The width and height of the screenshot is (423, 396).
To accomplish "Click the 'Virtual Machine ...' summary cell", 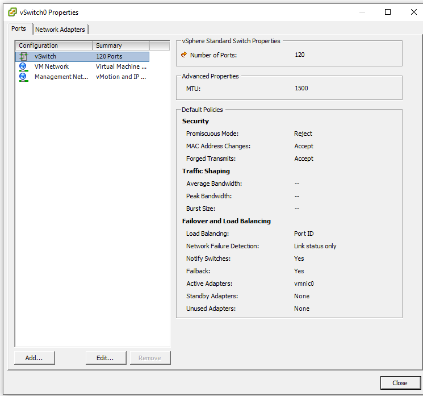I will click(121, 66).
